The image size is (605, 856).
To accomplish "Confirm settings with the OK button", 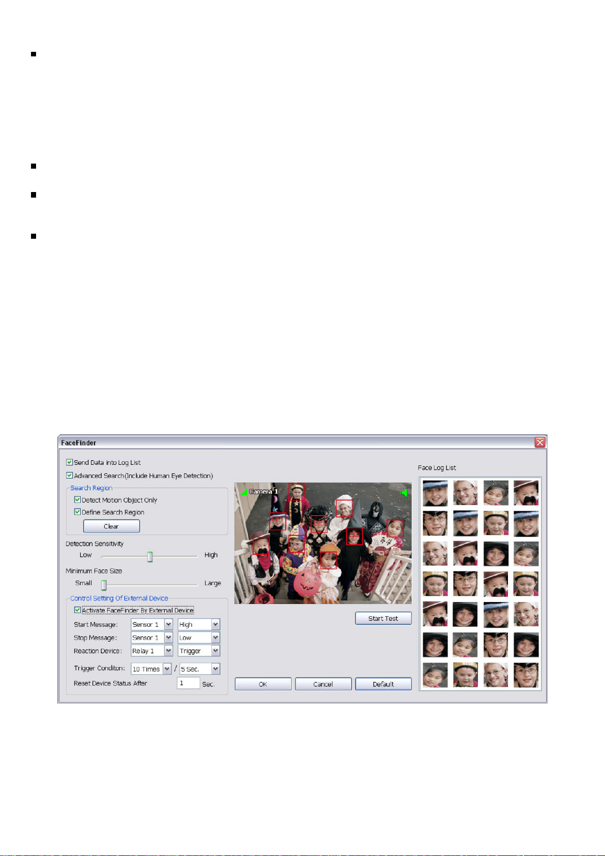I will tap(263, 684).
